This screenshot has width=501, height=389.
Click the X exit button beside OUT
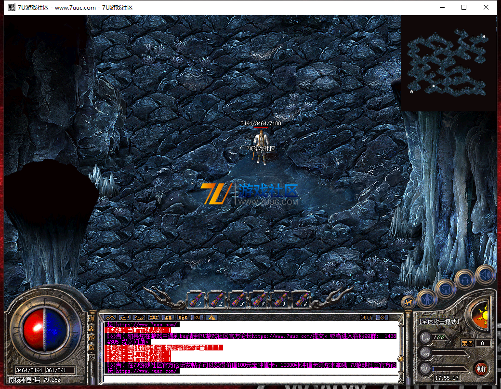click(382, 317)
